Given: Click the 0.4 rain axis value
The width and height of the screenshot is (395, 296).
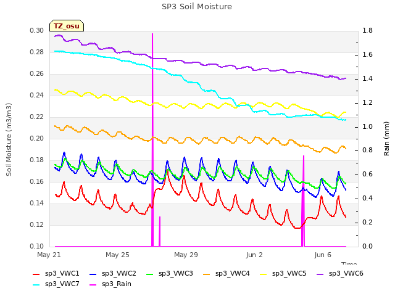Looking at the screenshot, I should click(x=367, y=199).
